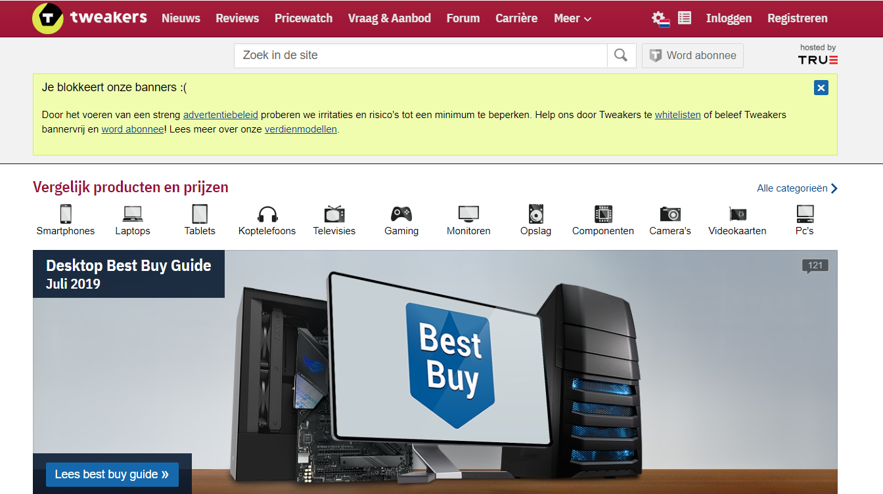
Task: Open the advertentiebeleid link
Action: point(221,115)
